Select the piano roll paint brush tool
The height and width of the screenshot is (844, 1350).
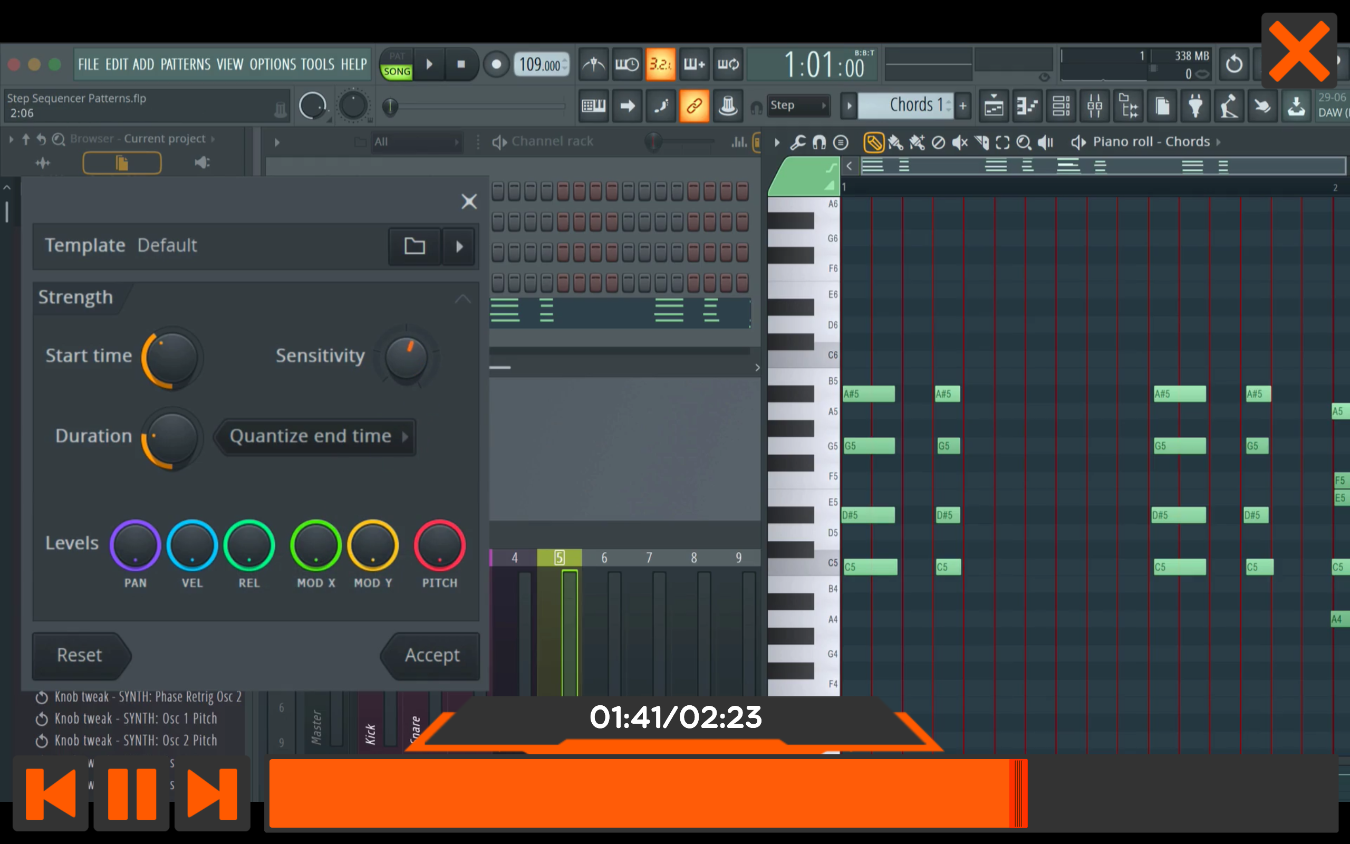[x=895, y=142]
